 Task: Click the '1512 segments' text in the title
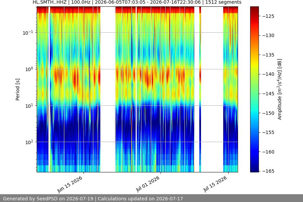[223, 2]
